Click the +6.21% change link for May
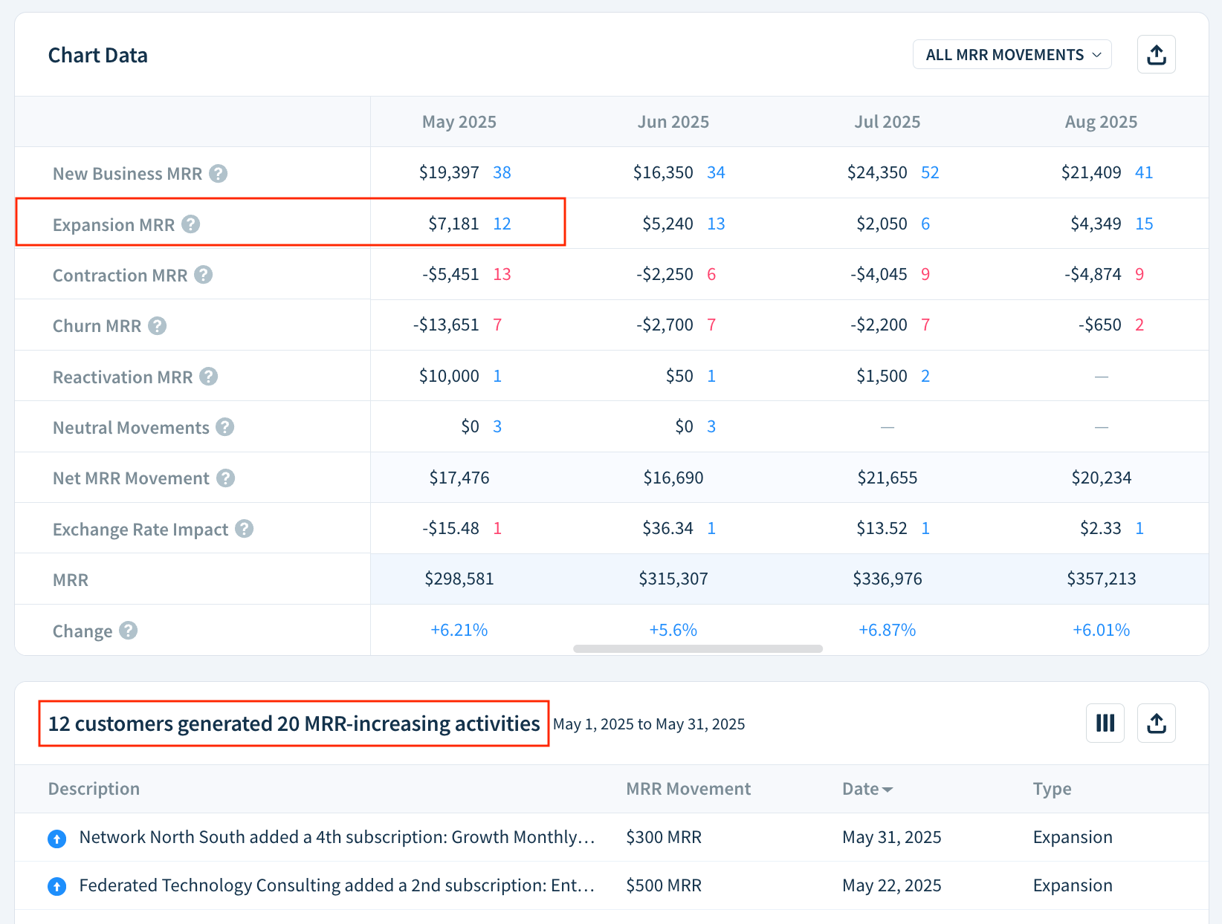Screen dimensions: 1222x924 (459, 629)
